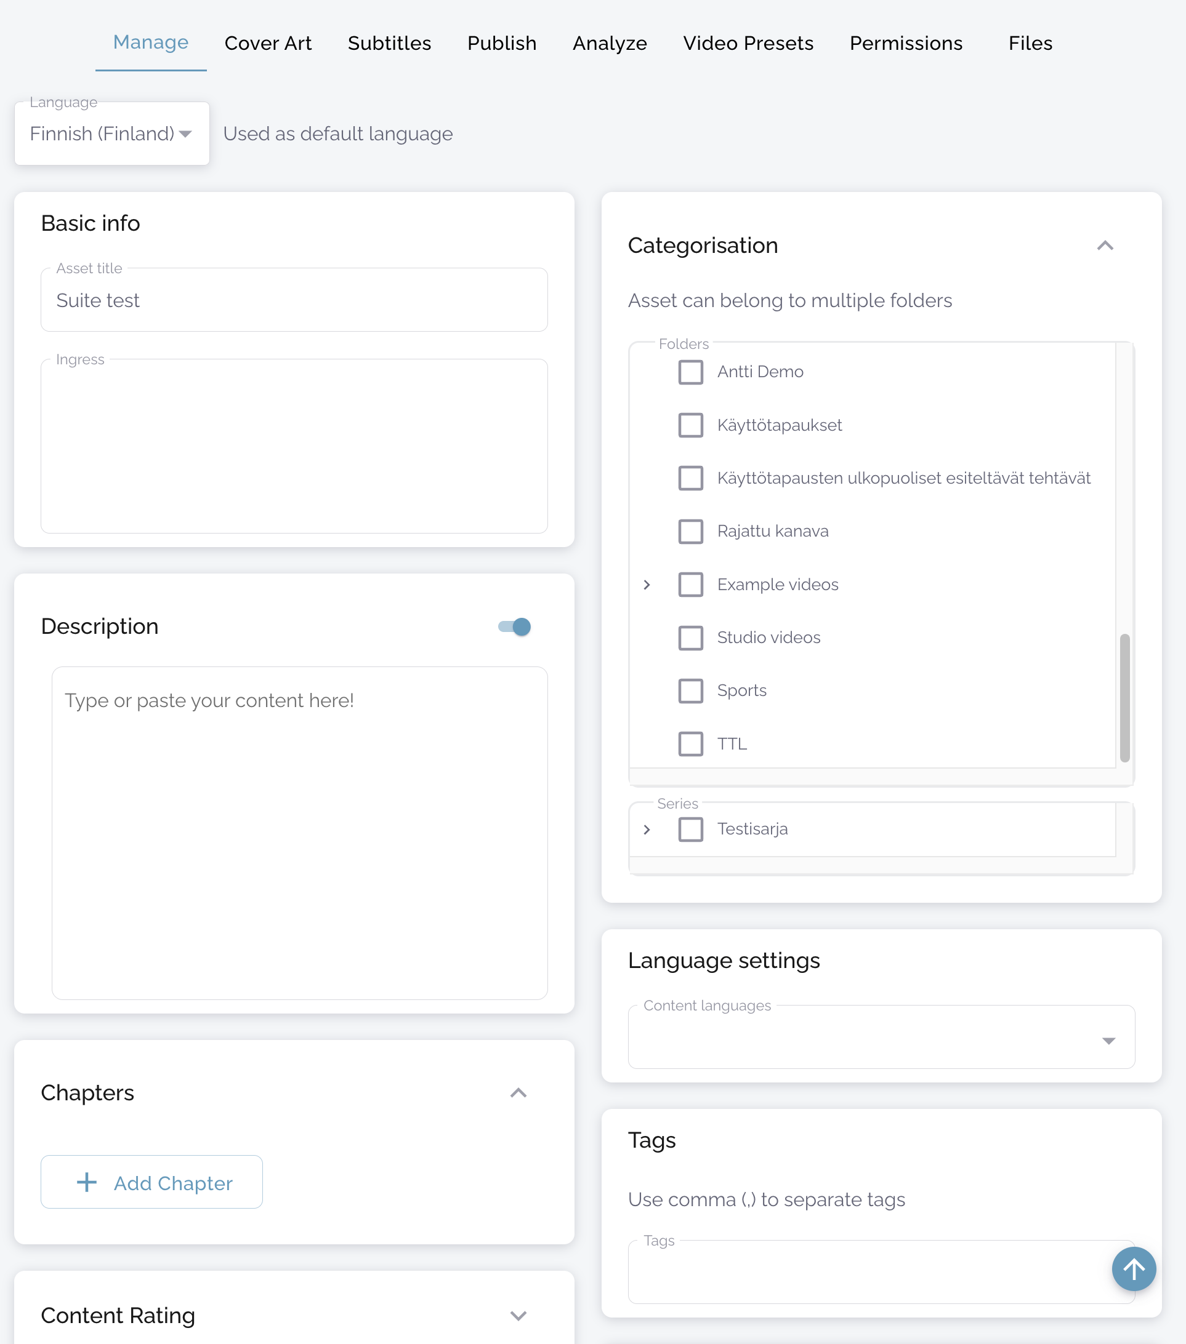1186x1344 pixels.
Task: Expand the Testisarja series arrow
Action: (647, 829)
